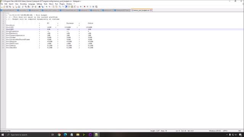The width and height of the screenshot is (244, 137).
Task: Open the notification center icon
Action: click(241, 135)
